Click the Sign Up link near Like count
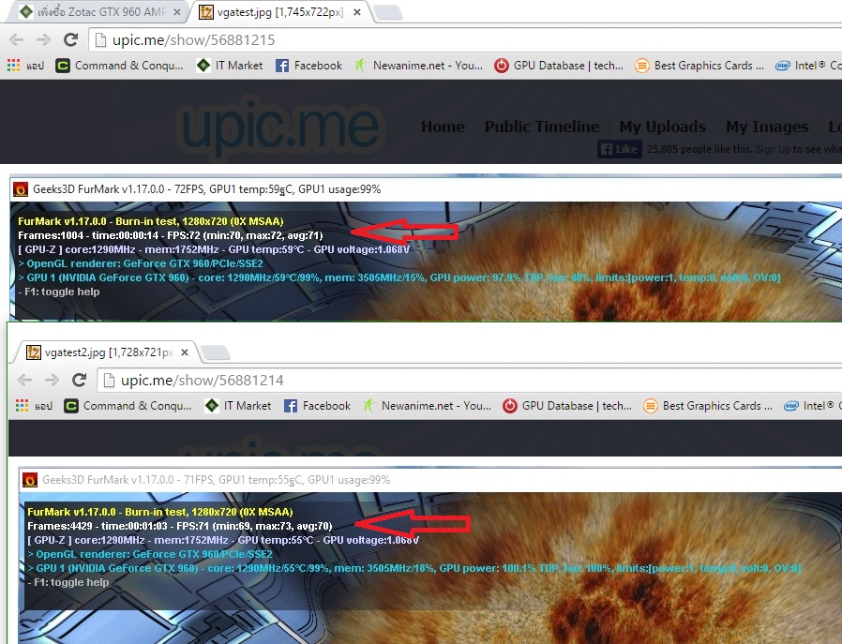The width and height of the screenshot is (842, 644). [x=774, y=149]
